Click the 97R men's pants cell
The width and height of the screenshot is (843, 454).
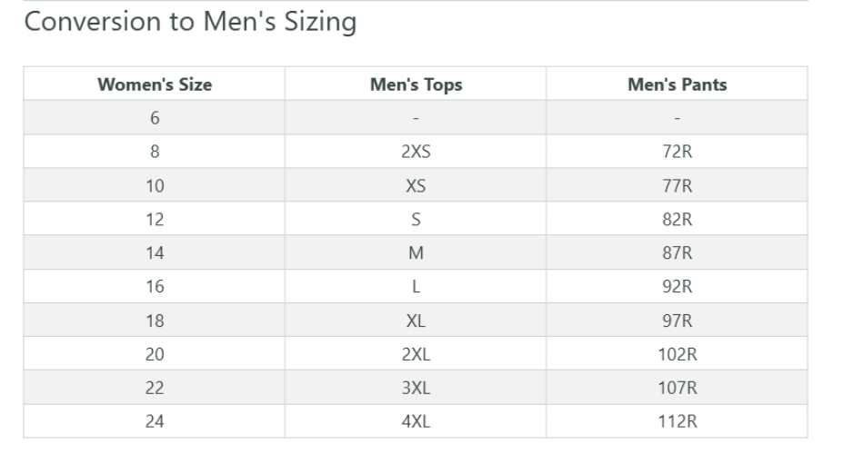point(677,321)
